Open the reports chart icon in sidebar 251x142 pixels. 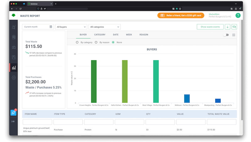[14, 68]
